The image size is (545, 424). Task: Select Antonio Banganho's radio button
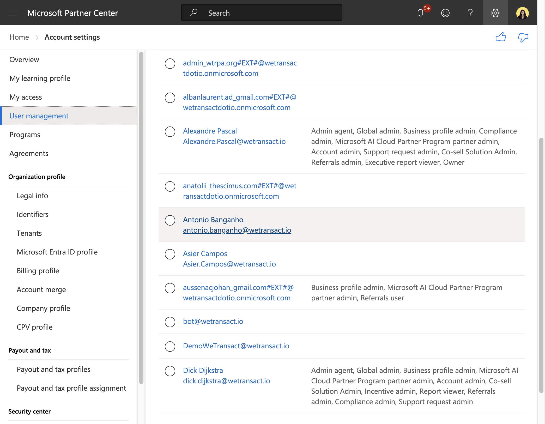(x=170, y=220)
